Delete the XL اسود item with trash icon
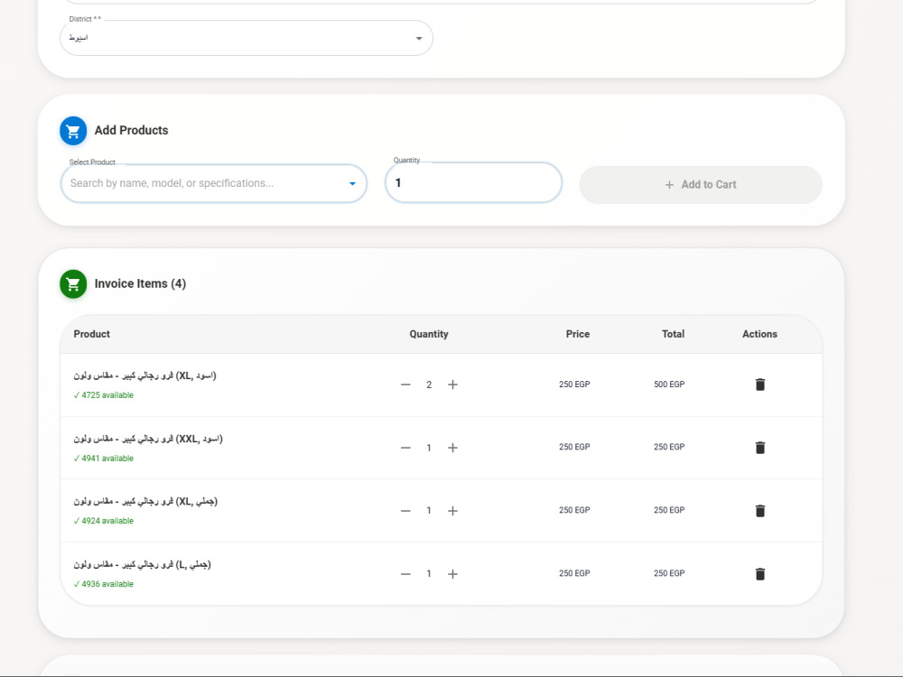This screenshot has height=677, width=903. point(759,385)
